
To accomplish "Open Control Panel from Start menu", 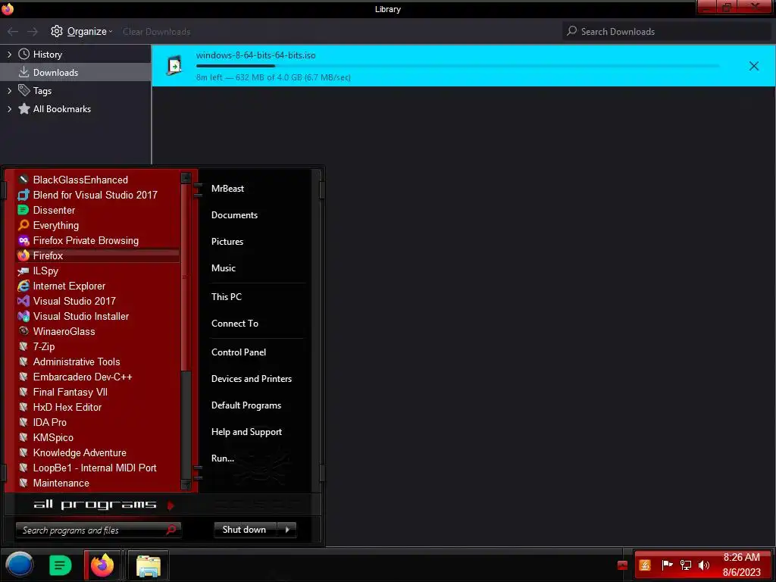I will coord(239,352).
